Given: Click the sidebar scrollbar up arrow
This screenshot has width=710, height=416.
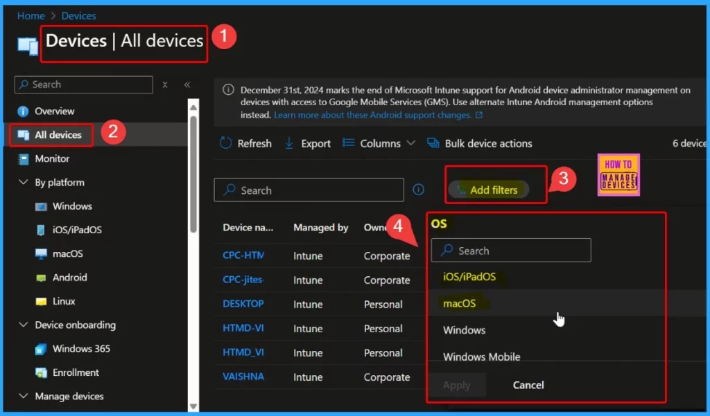Looking at the screenshot, I should (193, 107).
